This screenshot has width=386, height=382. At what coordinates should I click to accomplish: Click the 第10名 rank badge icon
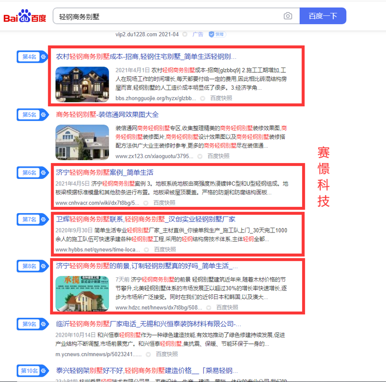tap(32, 371)
